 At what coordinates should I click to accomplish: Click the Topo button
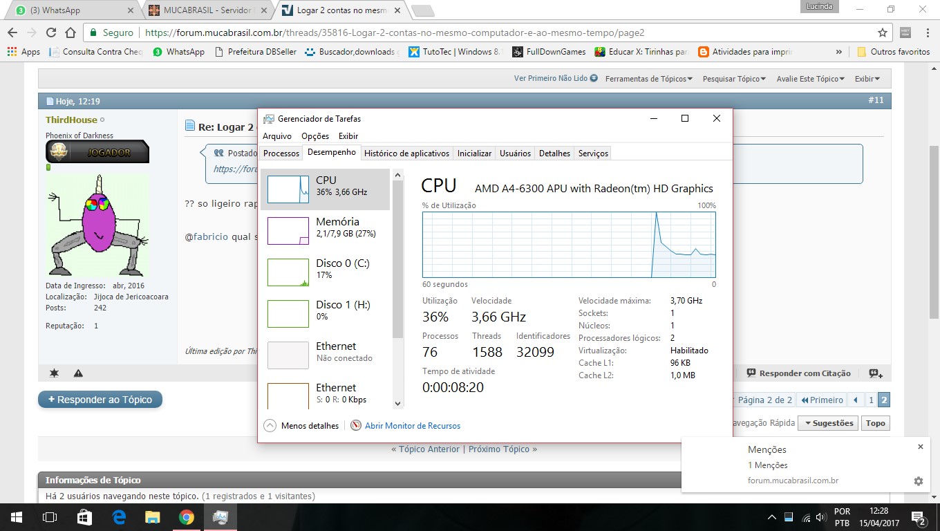pyautogui.click(x=876, y=423)
